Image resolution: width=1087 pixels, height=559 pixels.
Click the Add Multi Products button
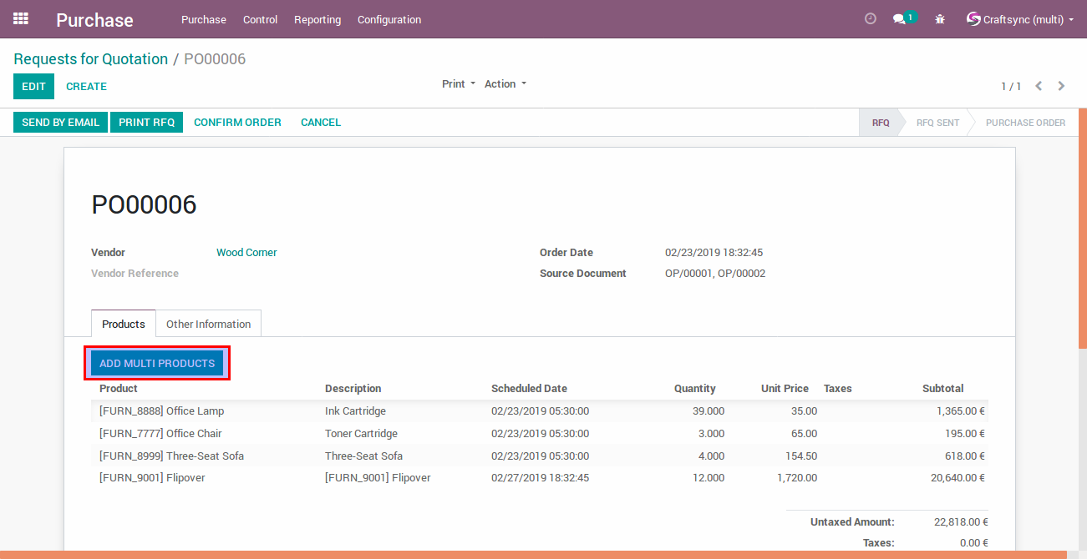(157, 364)
